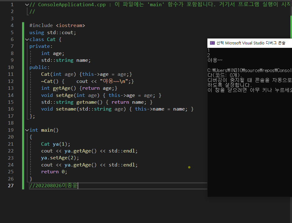Click the '야옹~~' output in the console
This screenshot has width=292, height=223.
(x=215, y=60)
